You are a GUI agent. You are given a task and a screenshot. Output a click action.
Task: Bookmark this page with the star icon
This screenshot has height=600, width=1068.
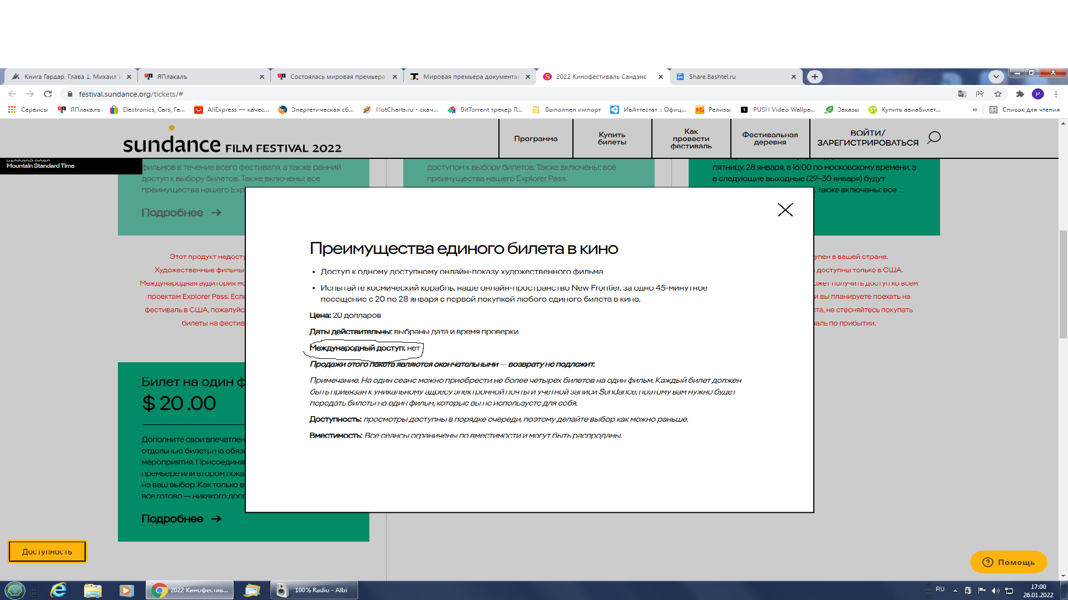click(x=998, y=94)
